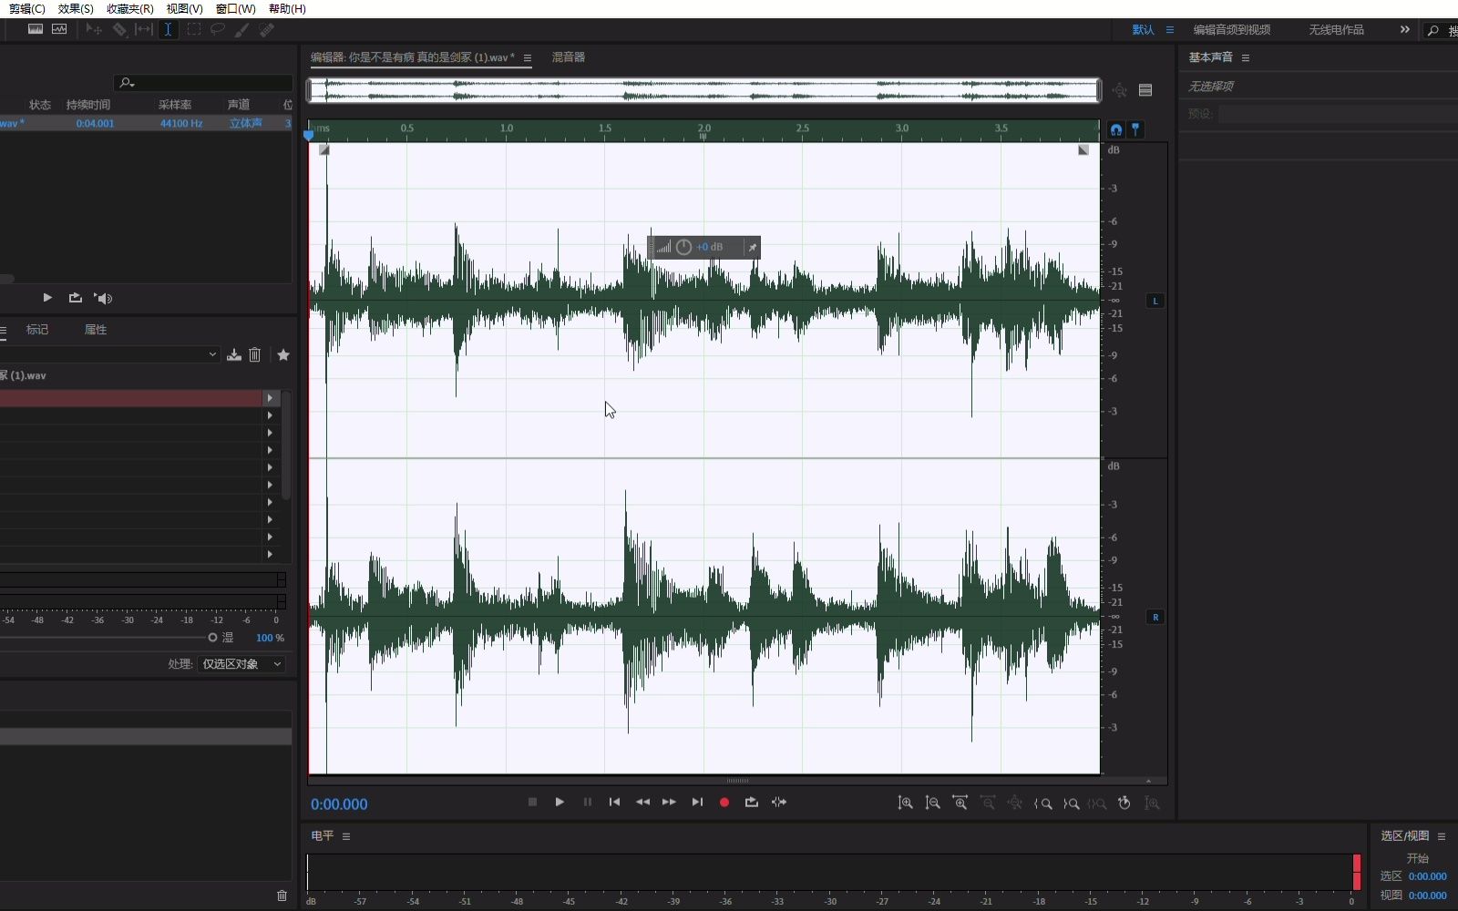The height and width of the screenshot is (911, 1458).
Task: Open the 视图(V) menu
Action: click(184, 8)
